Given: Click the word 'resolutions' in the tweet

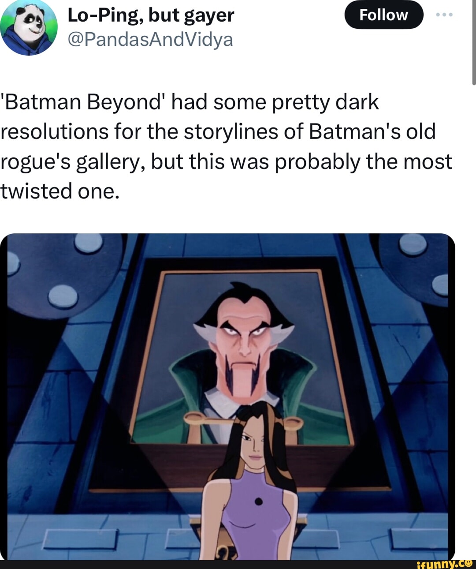Looking at the screenshot, I should click(54, 131).
